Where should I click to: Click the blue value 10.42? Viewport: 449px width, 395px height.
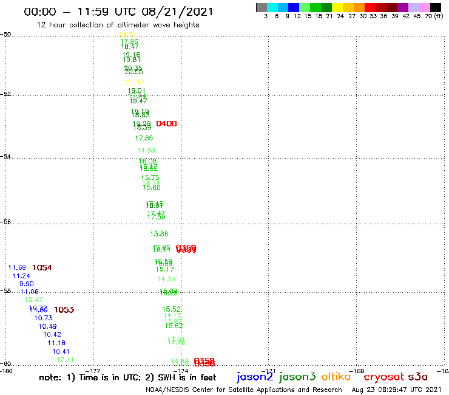tap(52, 335)
